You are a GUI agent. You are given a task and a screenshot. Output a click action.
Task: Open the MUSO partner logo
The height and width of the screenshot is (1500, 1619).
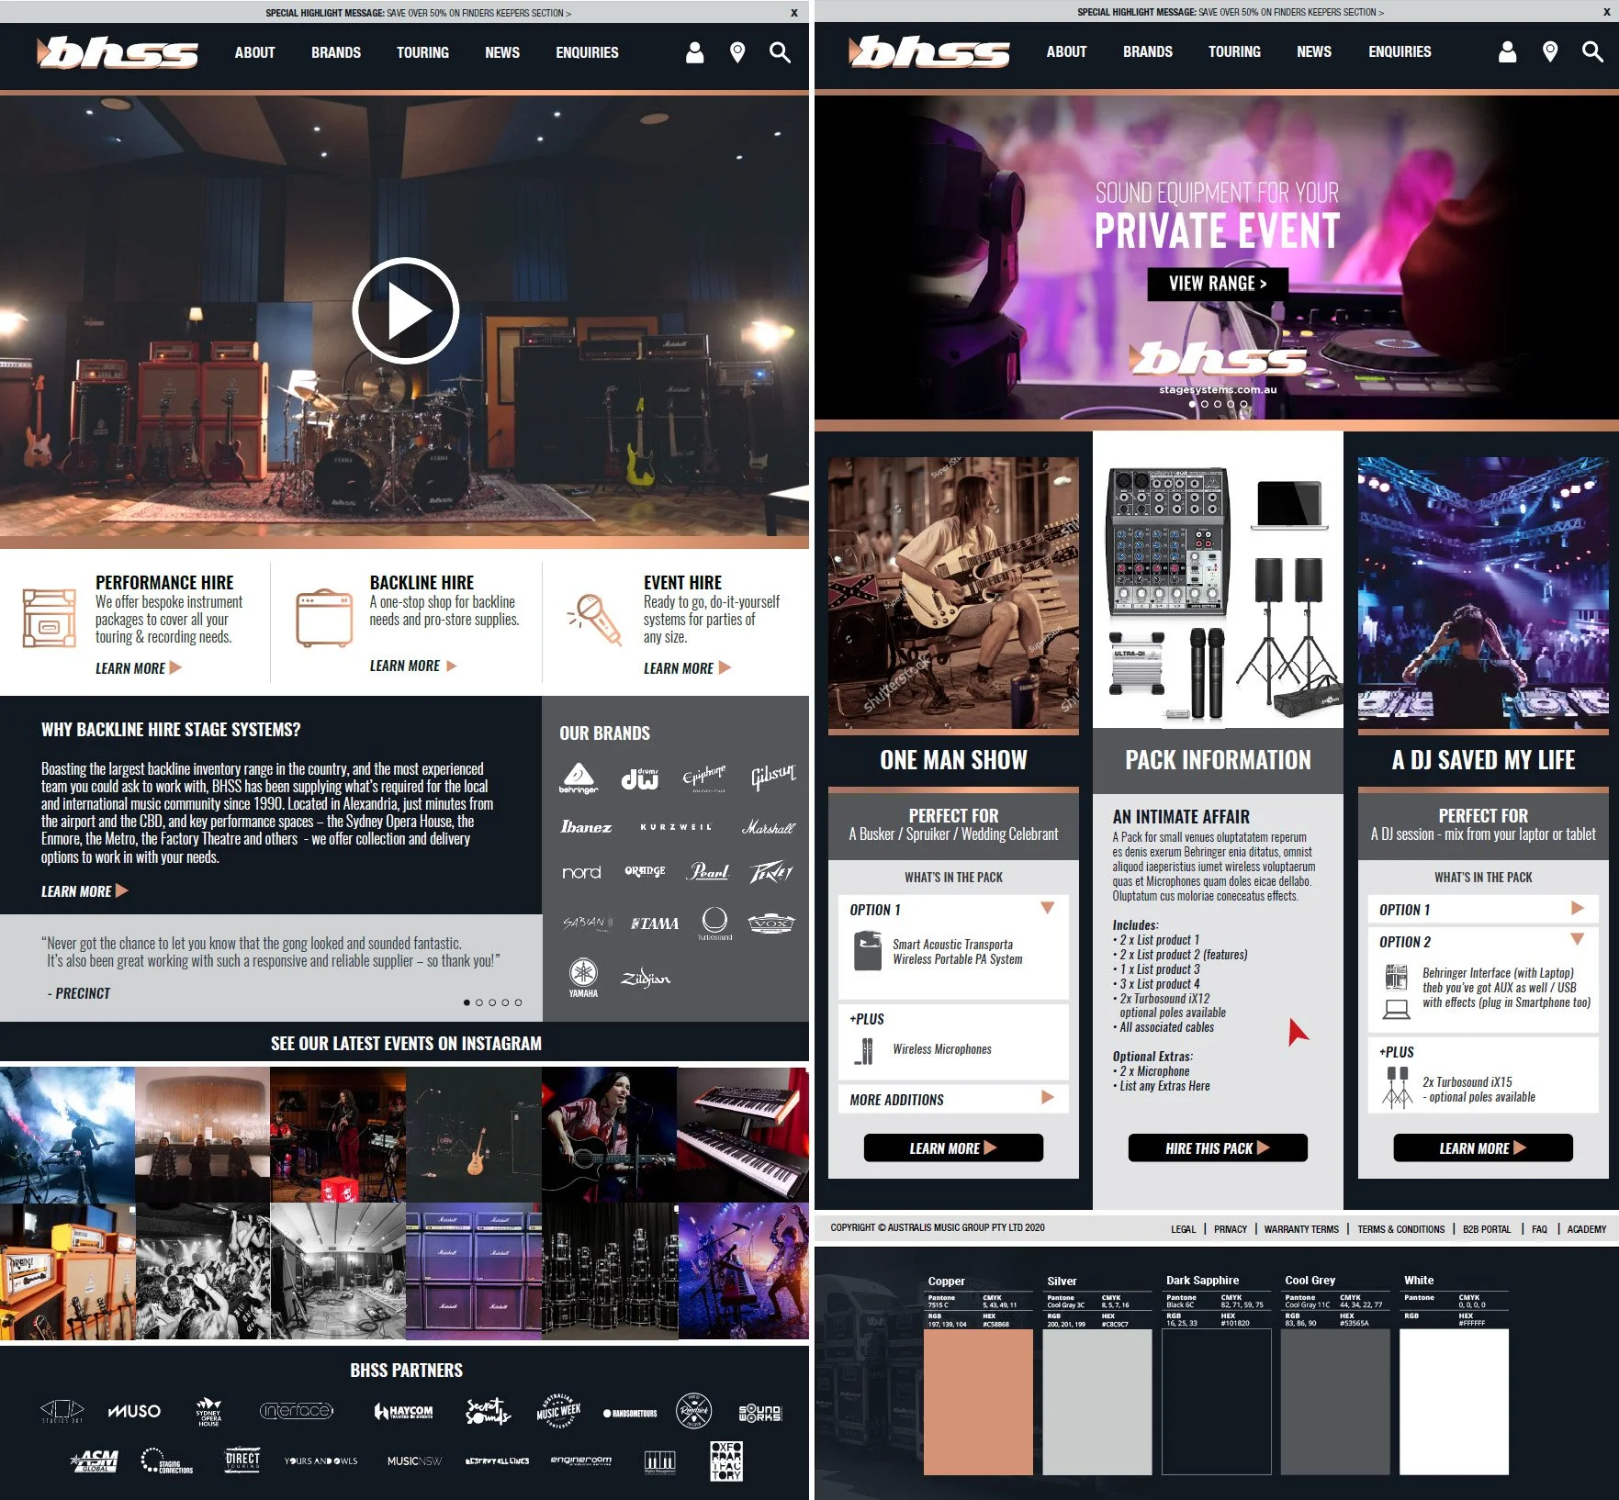(134, 1411)
